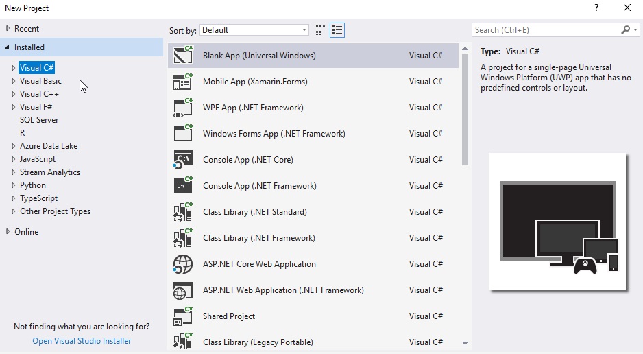Close the New Project dialog
Viewport: 643px width, 354px height.
[627, 8]
